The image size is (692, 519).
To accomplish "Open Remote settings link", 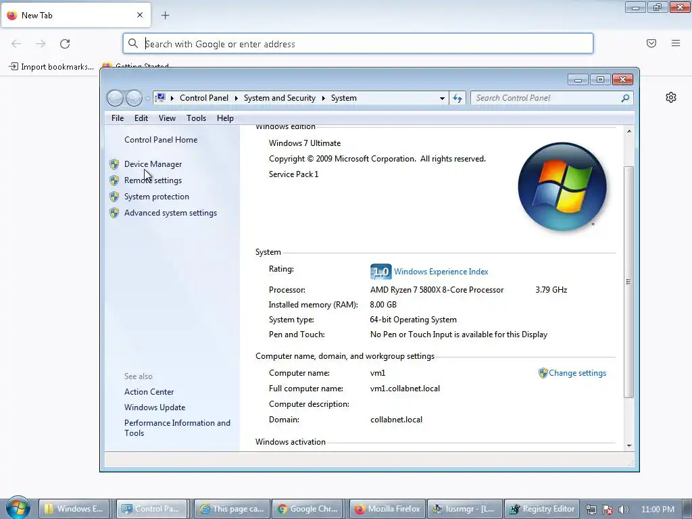I will point(153,180).
